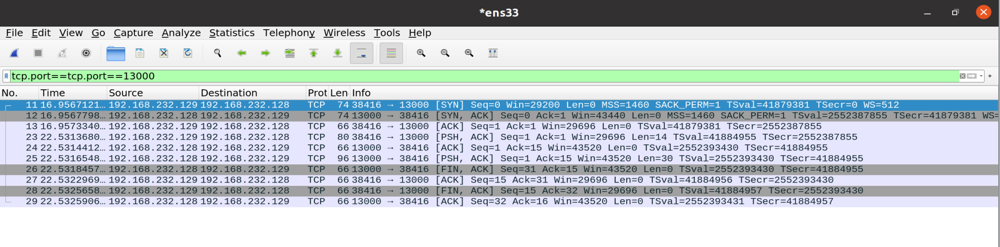
Task: Toggle auto-scroll during live capture
Action: [x=361, y=53]
